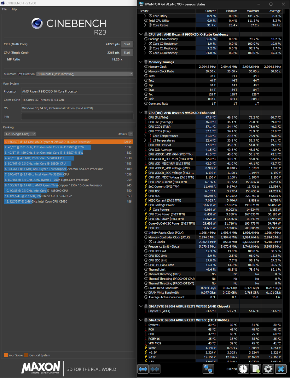Start the CPU (Single Core) test
Screen dimensions: 290x378
127,53
